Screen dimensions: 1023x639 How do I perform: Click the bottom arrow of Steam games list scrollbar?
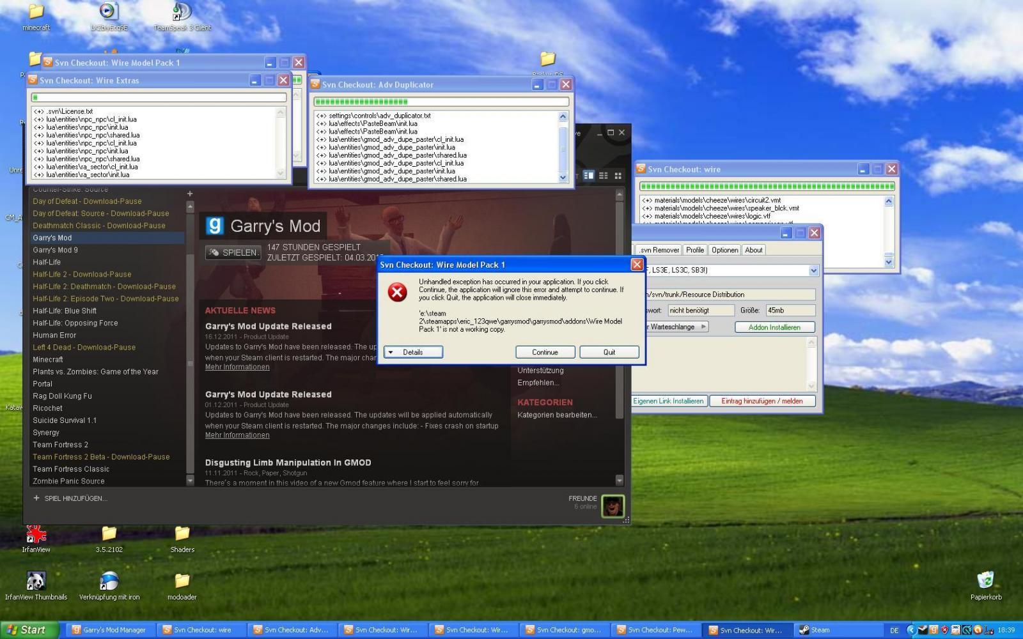pos(190,481)
